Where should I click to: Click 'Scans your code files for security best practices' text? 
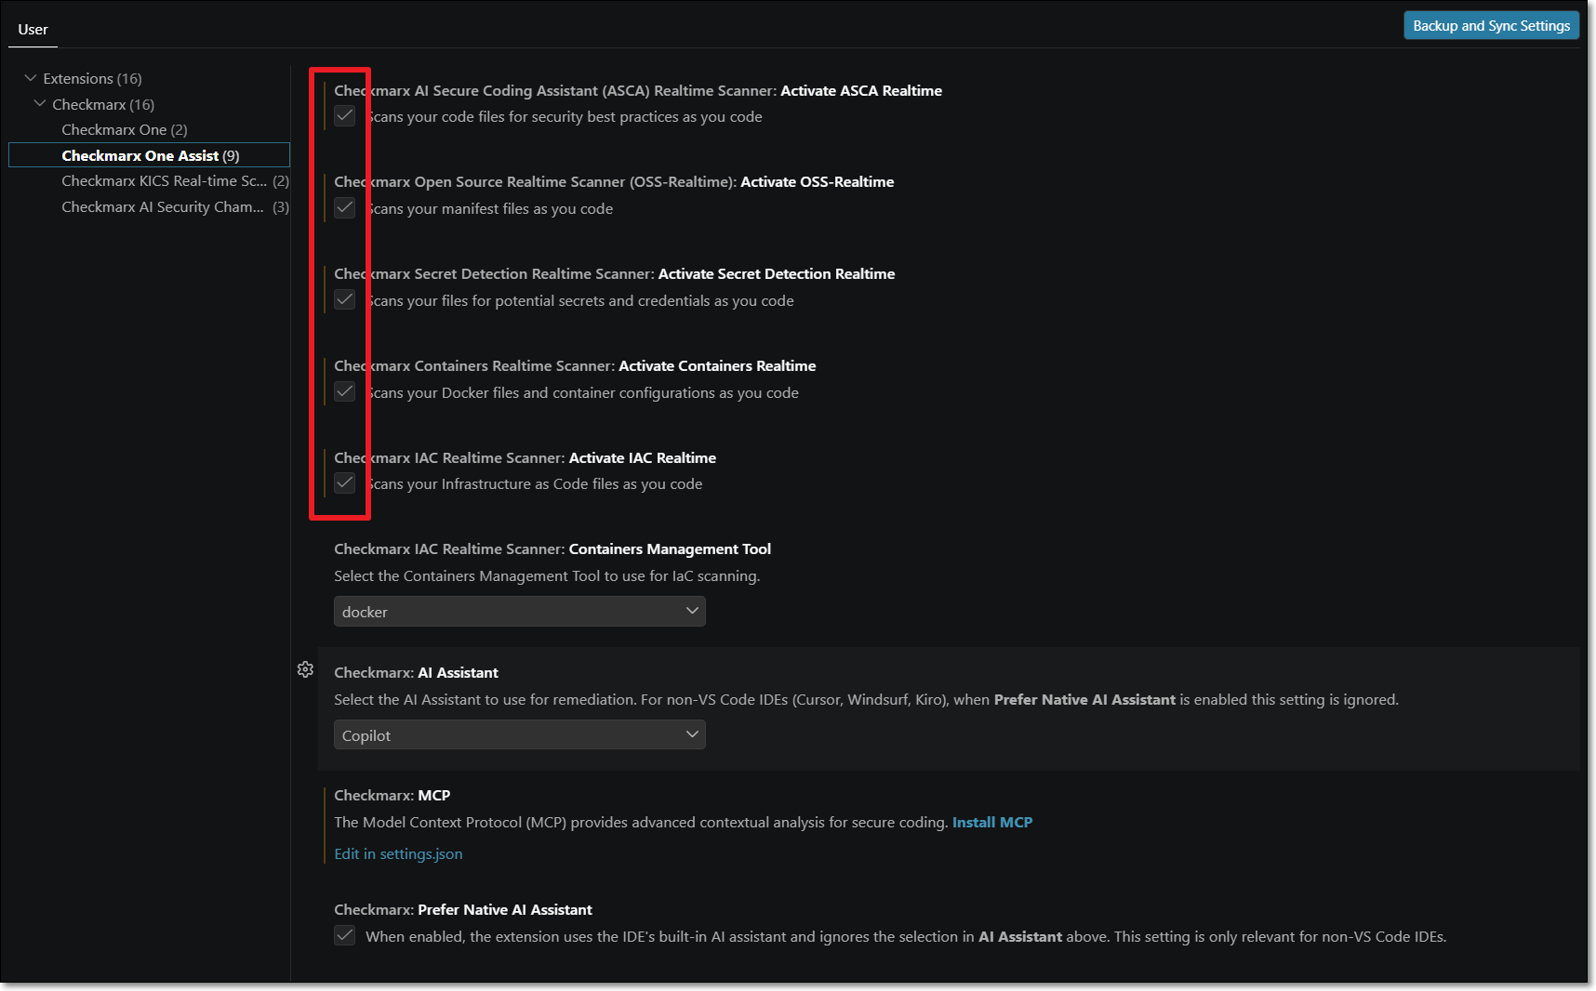[x=564, y=116]
